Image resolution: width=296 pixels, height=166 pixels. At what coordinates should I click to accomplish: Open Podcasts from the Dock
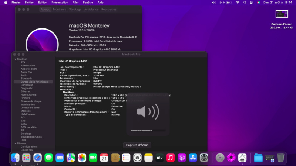[x=182, y=158]
